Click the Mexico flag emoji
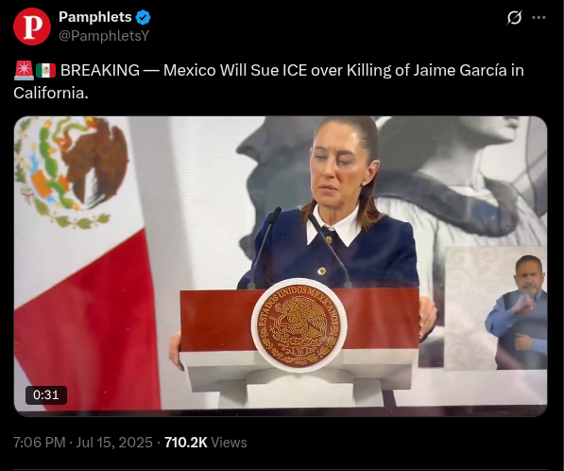Image resolution: width=564 pixels, height=471 pixels. pyautogui.click(x=45, y=70)
